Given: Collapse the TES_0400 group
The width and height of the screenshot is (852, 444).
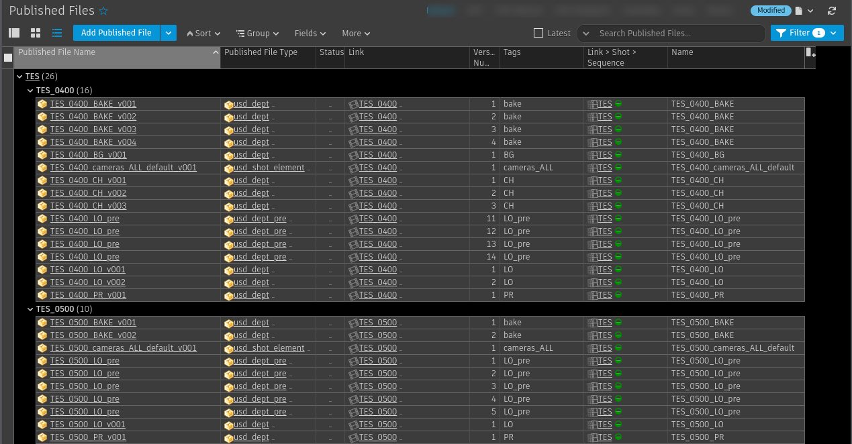Looking at the screenshot, I should 30,91.
